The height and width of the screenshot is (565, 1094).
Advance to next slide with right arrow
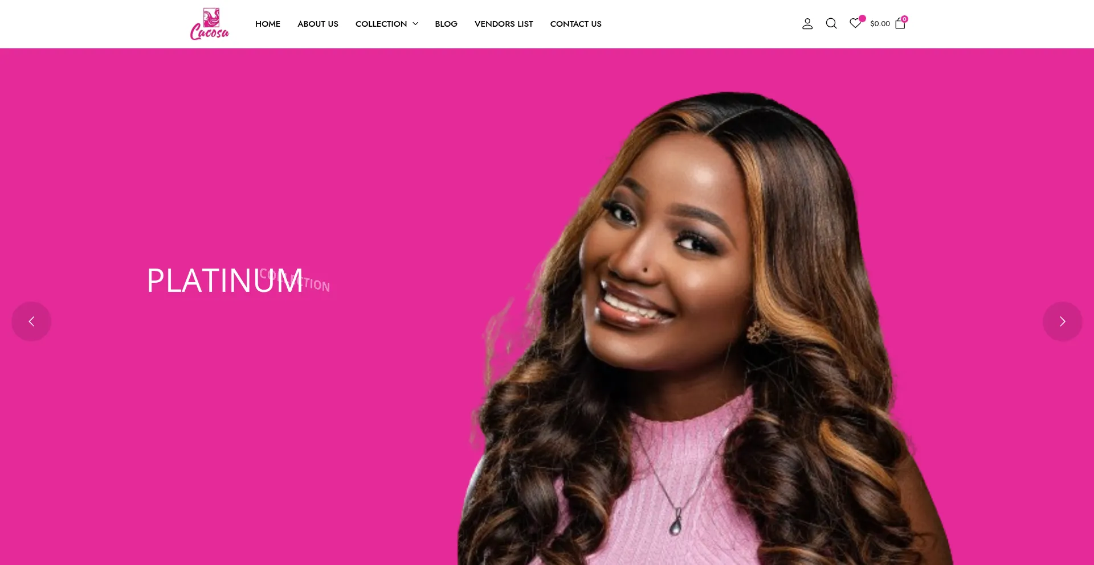pos(1063,321)
